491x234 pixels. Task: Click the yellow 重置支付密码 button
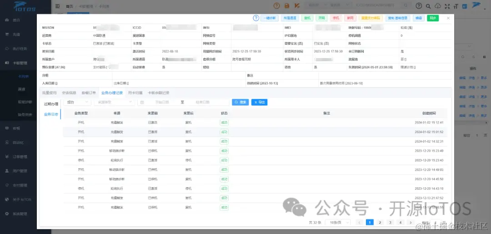pyautogui.click(x=371, y=18)
